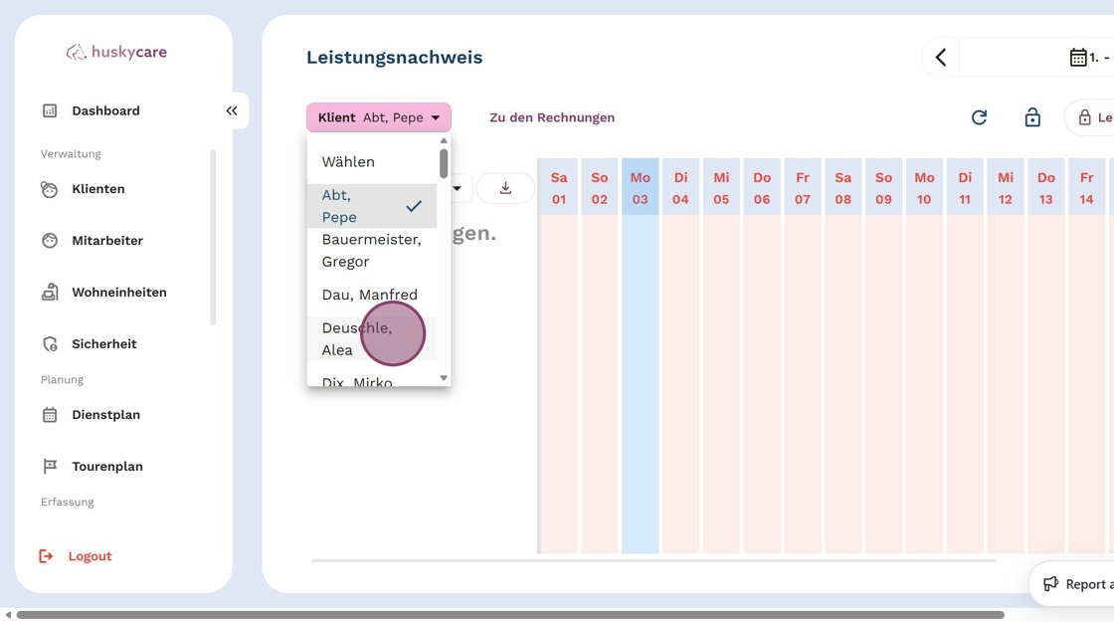Image resolution: width=1114 pixels, height=622 pixels.
Task: Click the download icon button
Action: point(505,188)
